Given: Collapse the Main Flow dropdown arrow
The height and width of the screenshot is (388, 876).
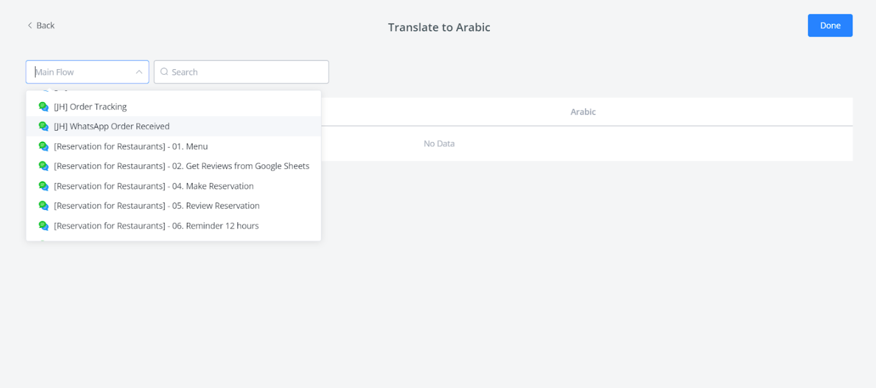Looking at the screenshot, I should coord(139,72).
